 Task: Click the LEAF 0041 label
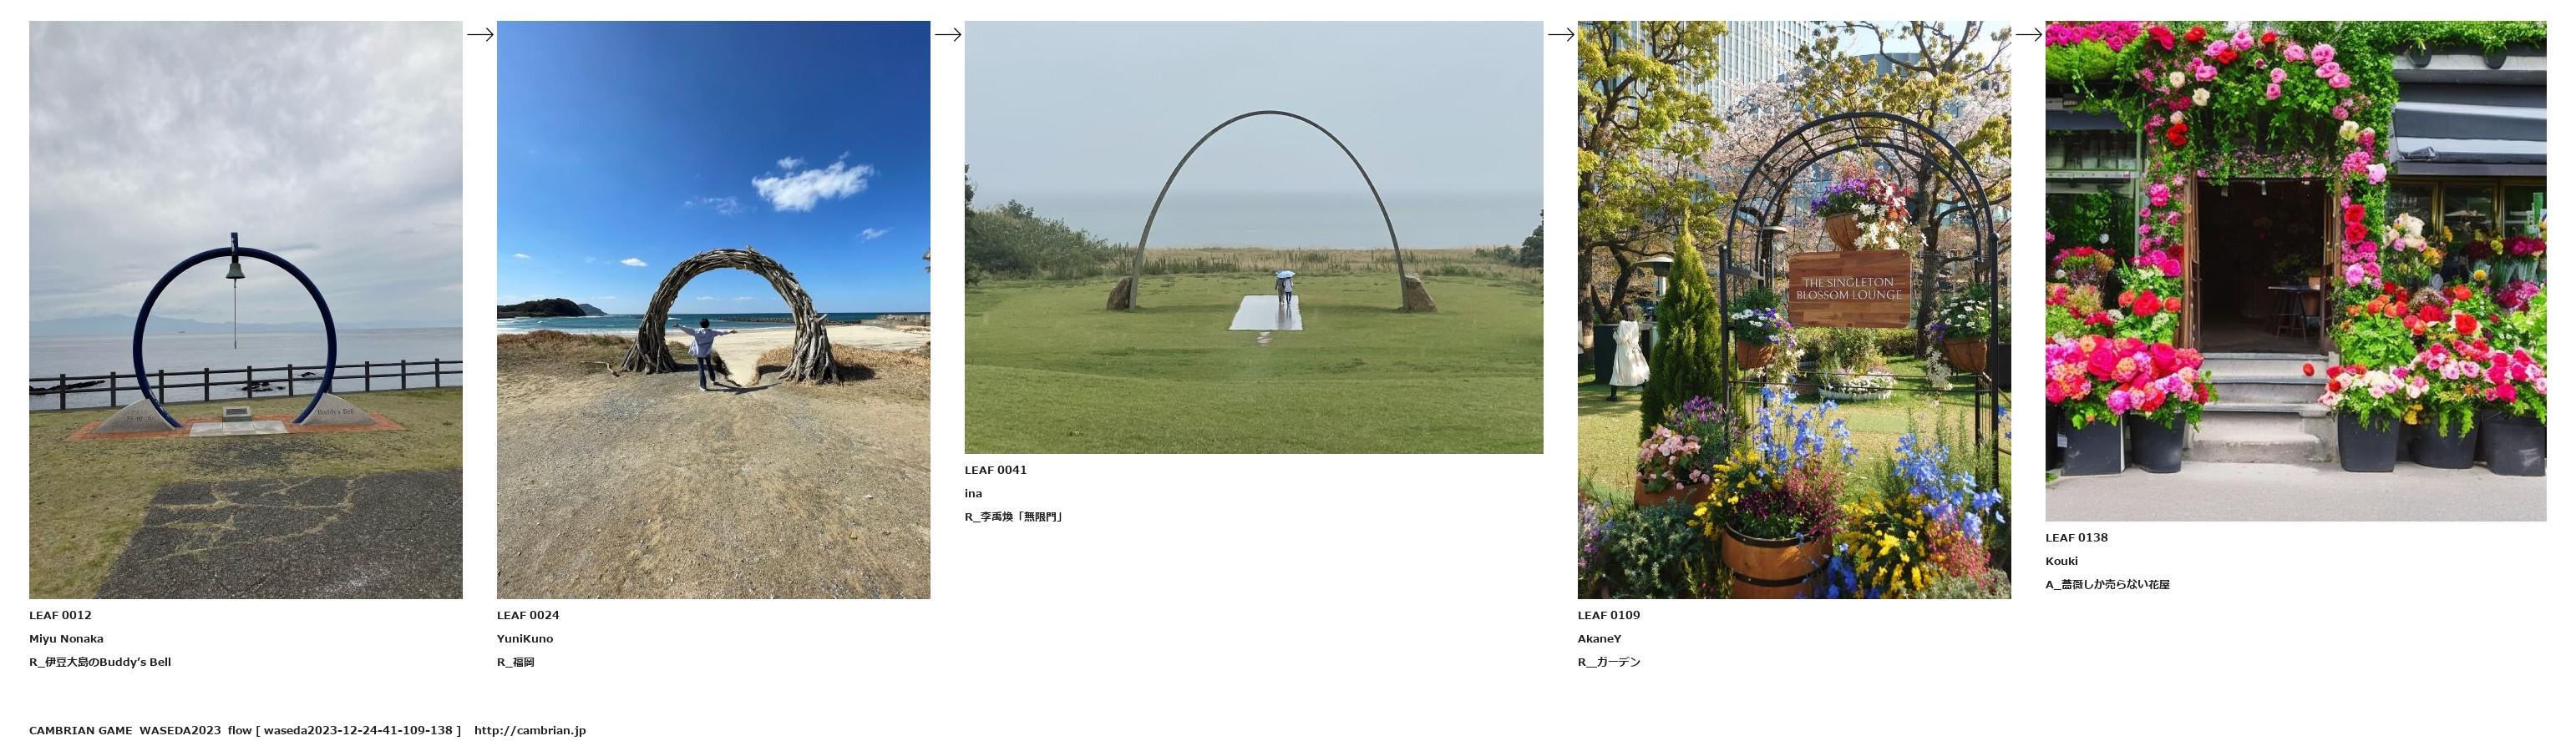click(x=996, y=471)
